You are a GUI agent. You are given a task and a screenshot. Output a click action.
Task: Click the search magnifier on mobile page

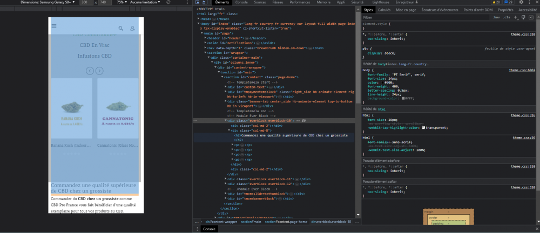121,28
